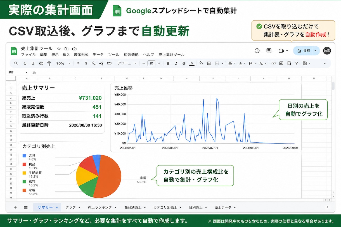Insert comment from toolbar

click(281, 63)
